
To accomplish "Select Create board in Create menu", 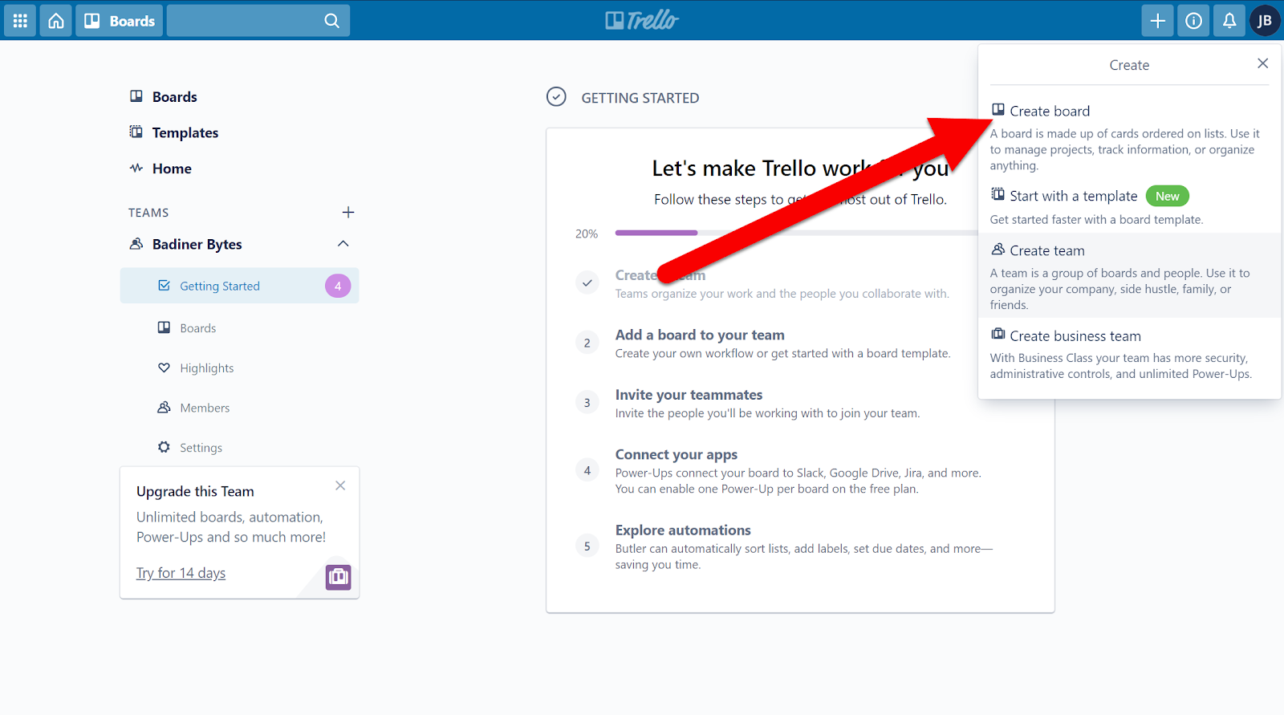I will [1129, 137].
